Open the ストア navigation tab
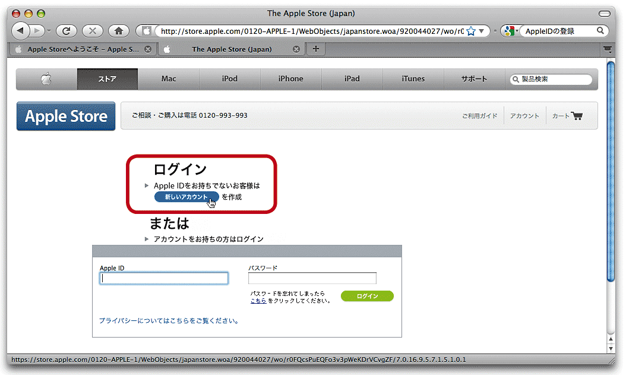This screenshot has width=626, height=375. coord(108,78)
